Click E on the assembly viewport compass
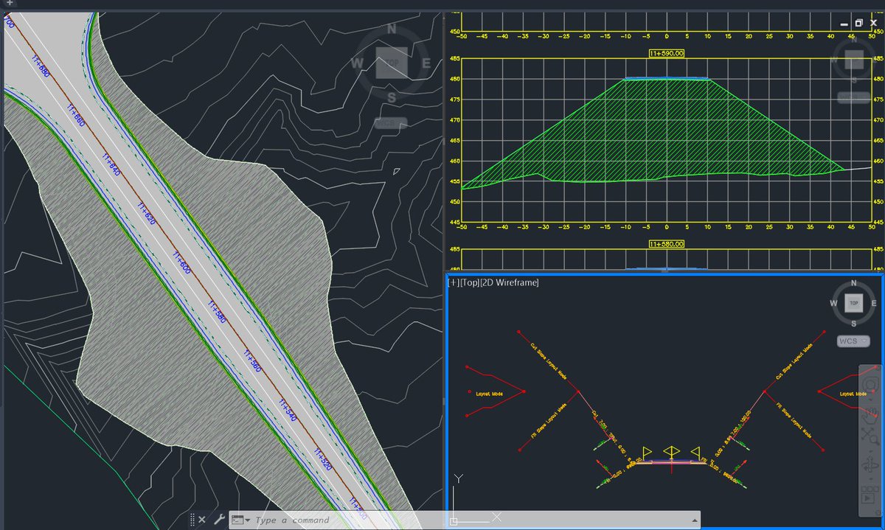Viewport: 885px width, 530px height. tap(874, 303)
